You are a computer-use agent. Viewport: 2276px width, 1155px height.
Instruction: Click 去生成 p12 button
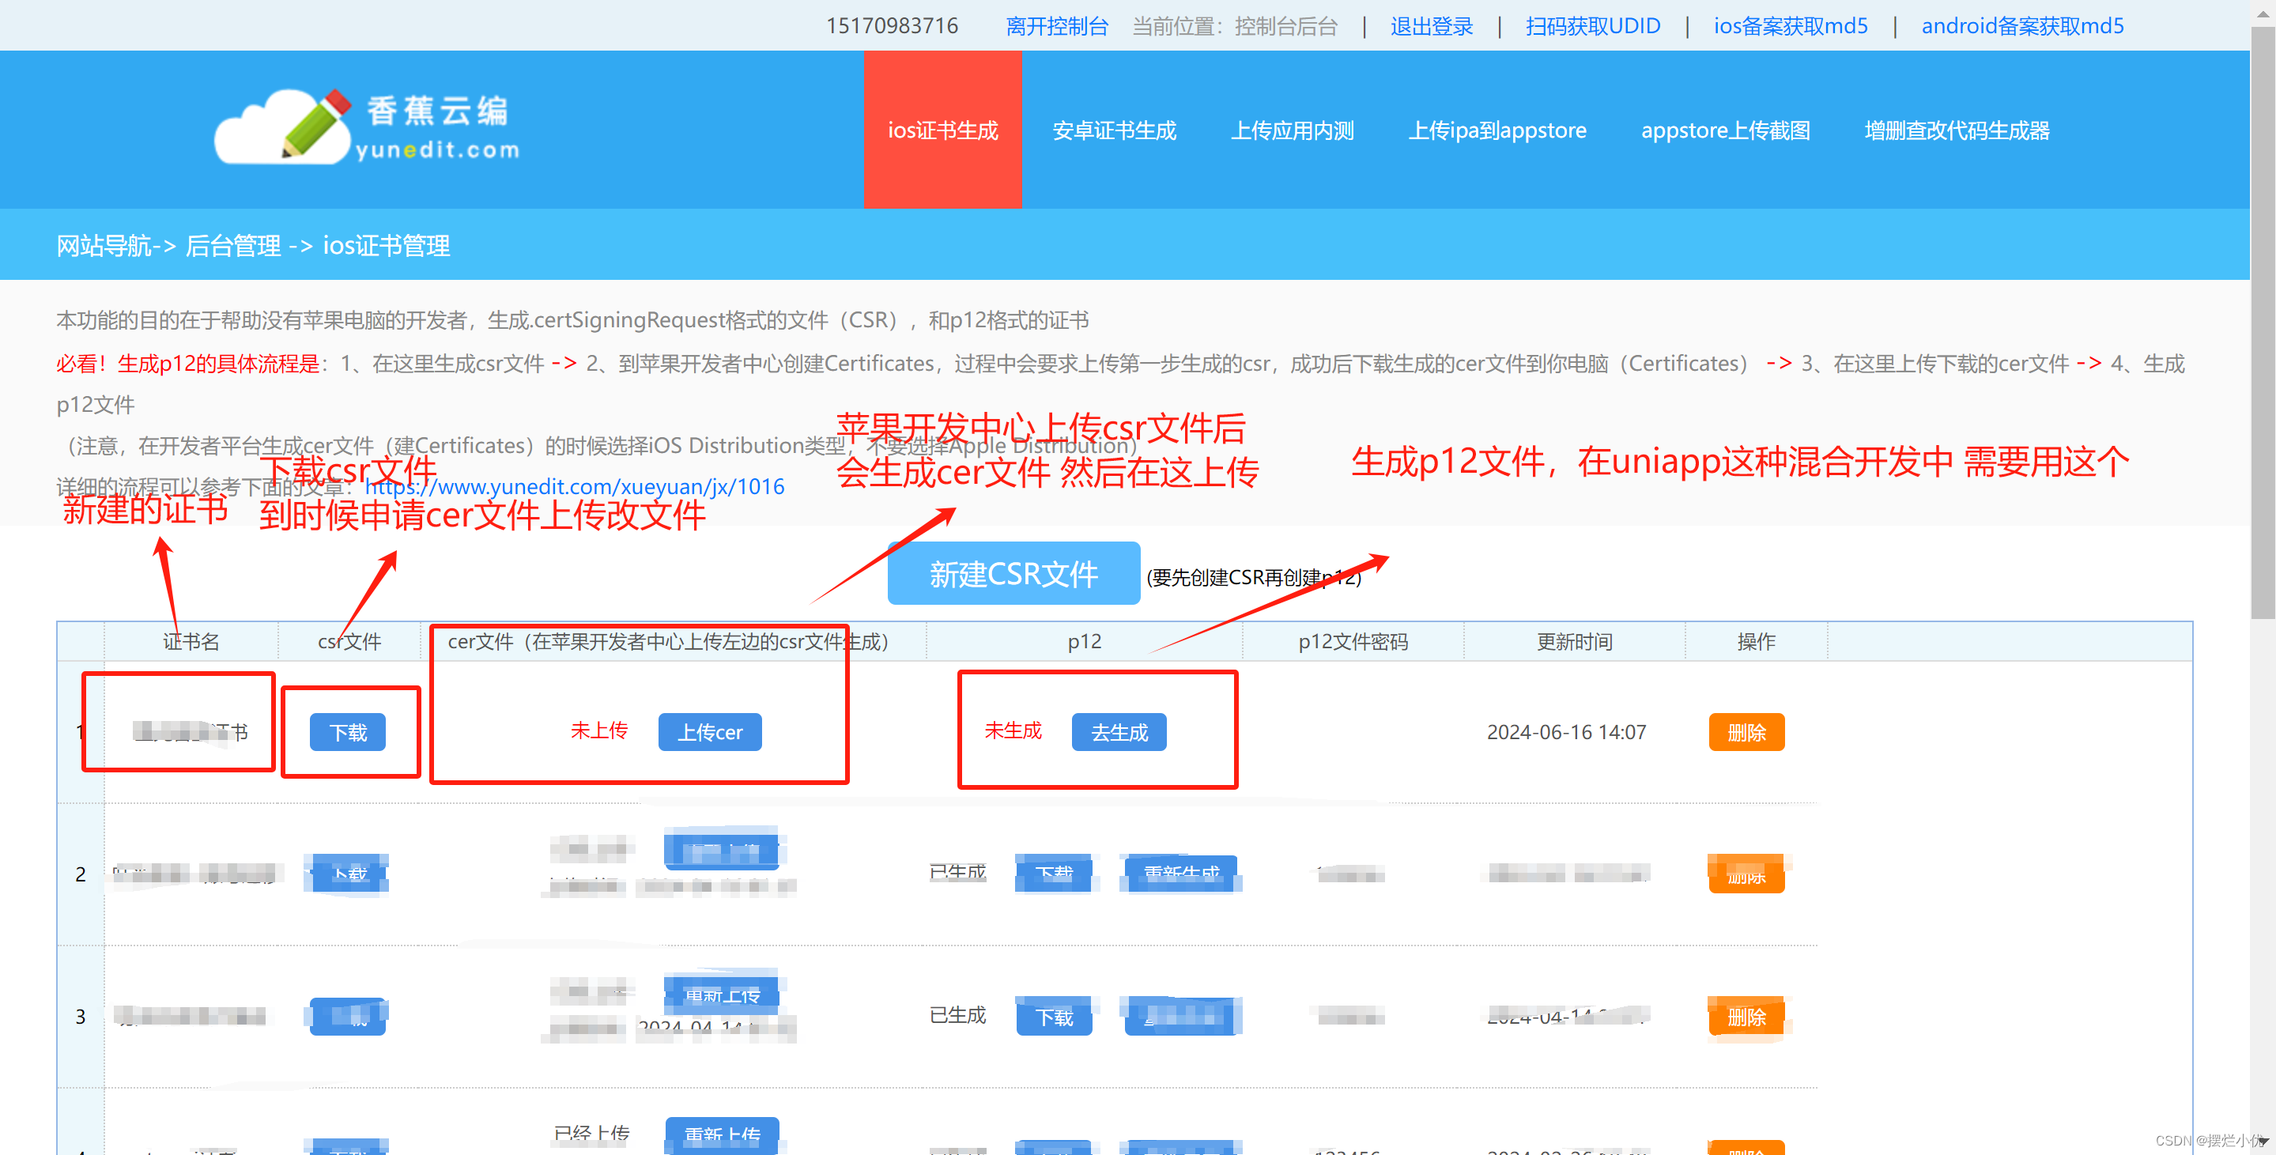[x=1119, y=733]
